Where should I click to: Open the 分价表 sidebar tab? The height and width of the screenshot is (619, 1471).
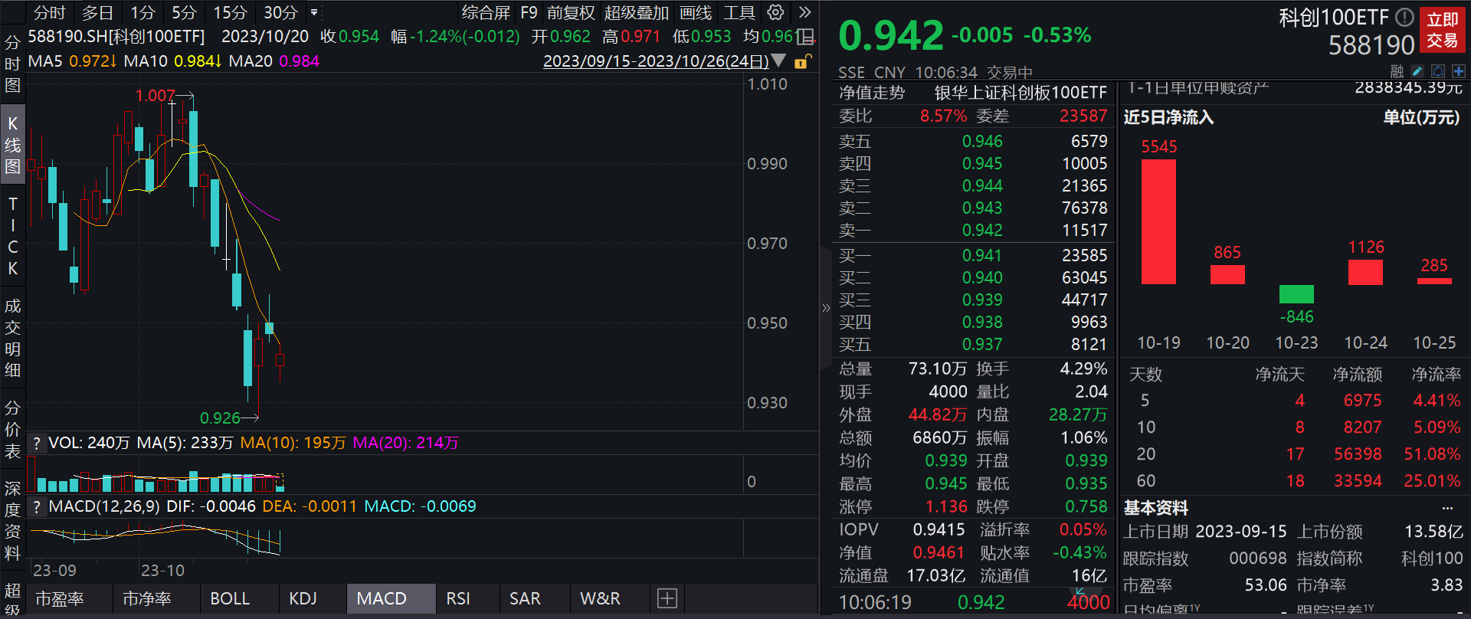pyautogui.click(x=12, y=429)
